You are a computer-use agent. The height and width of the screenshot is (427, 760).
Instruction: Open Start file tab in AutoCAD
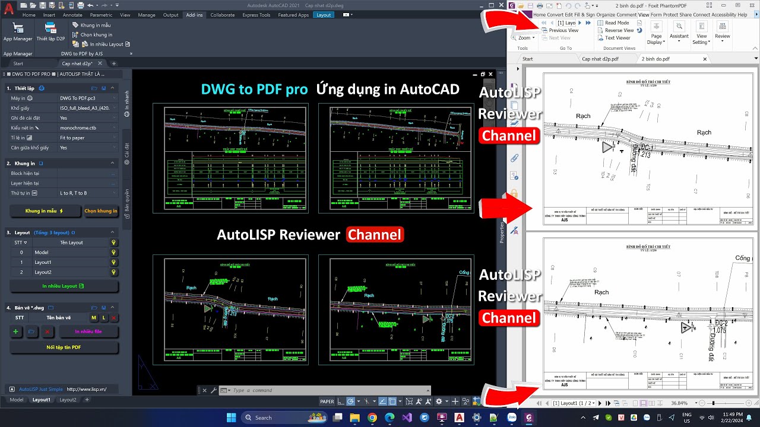tap(18, 63)
